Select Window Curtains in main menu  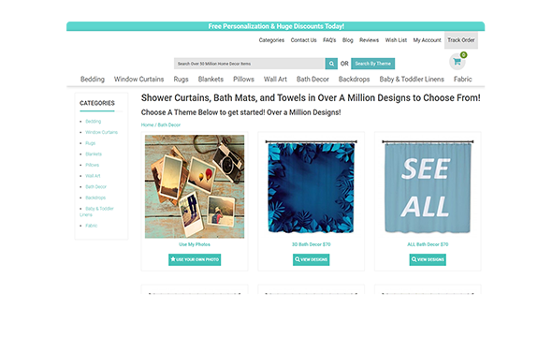pos(138,80)
